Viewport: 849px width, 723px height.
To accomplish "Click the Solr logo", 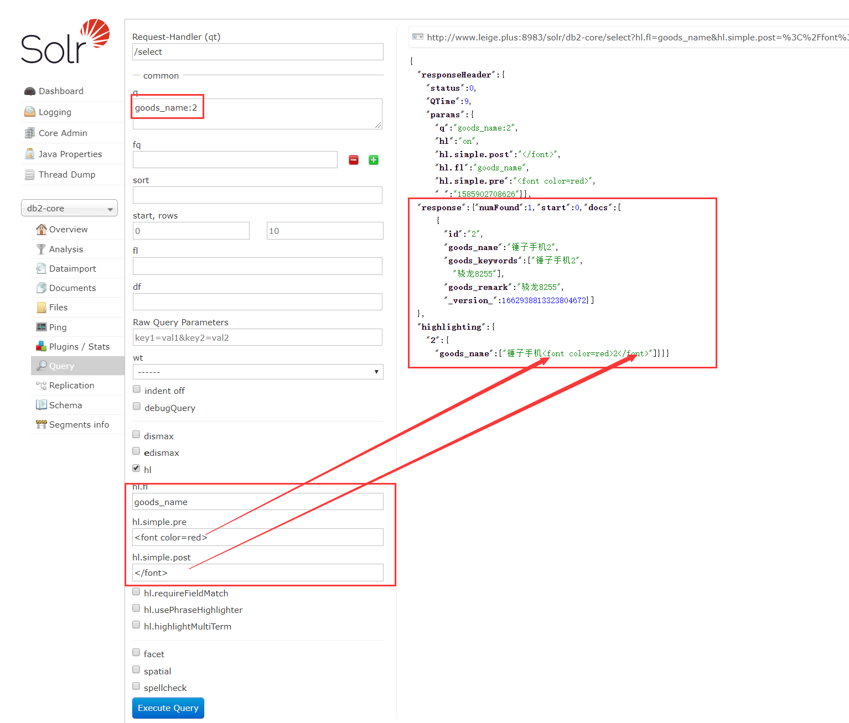I will pos(65,41).
